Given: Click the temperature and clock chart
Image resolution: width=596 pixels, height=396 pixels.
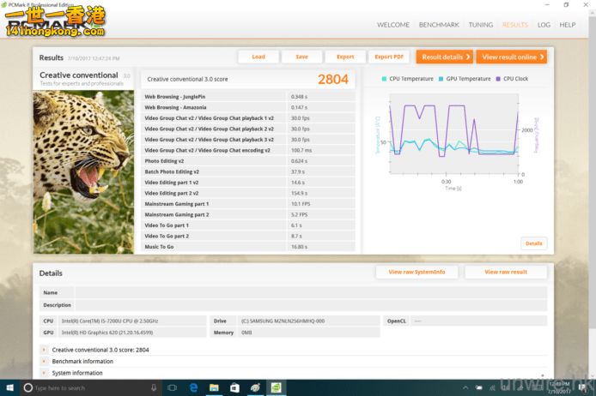Looking at the screenshot, I should click(453, 134).
